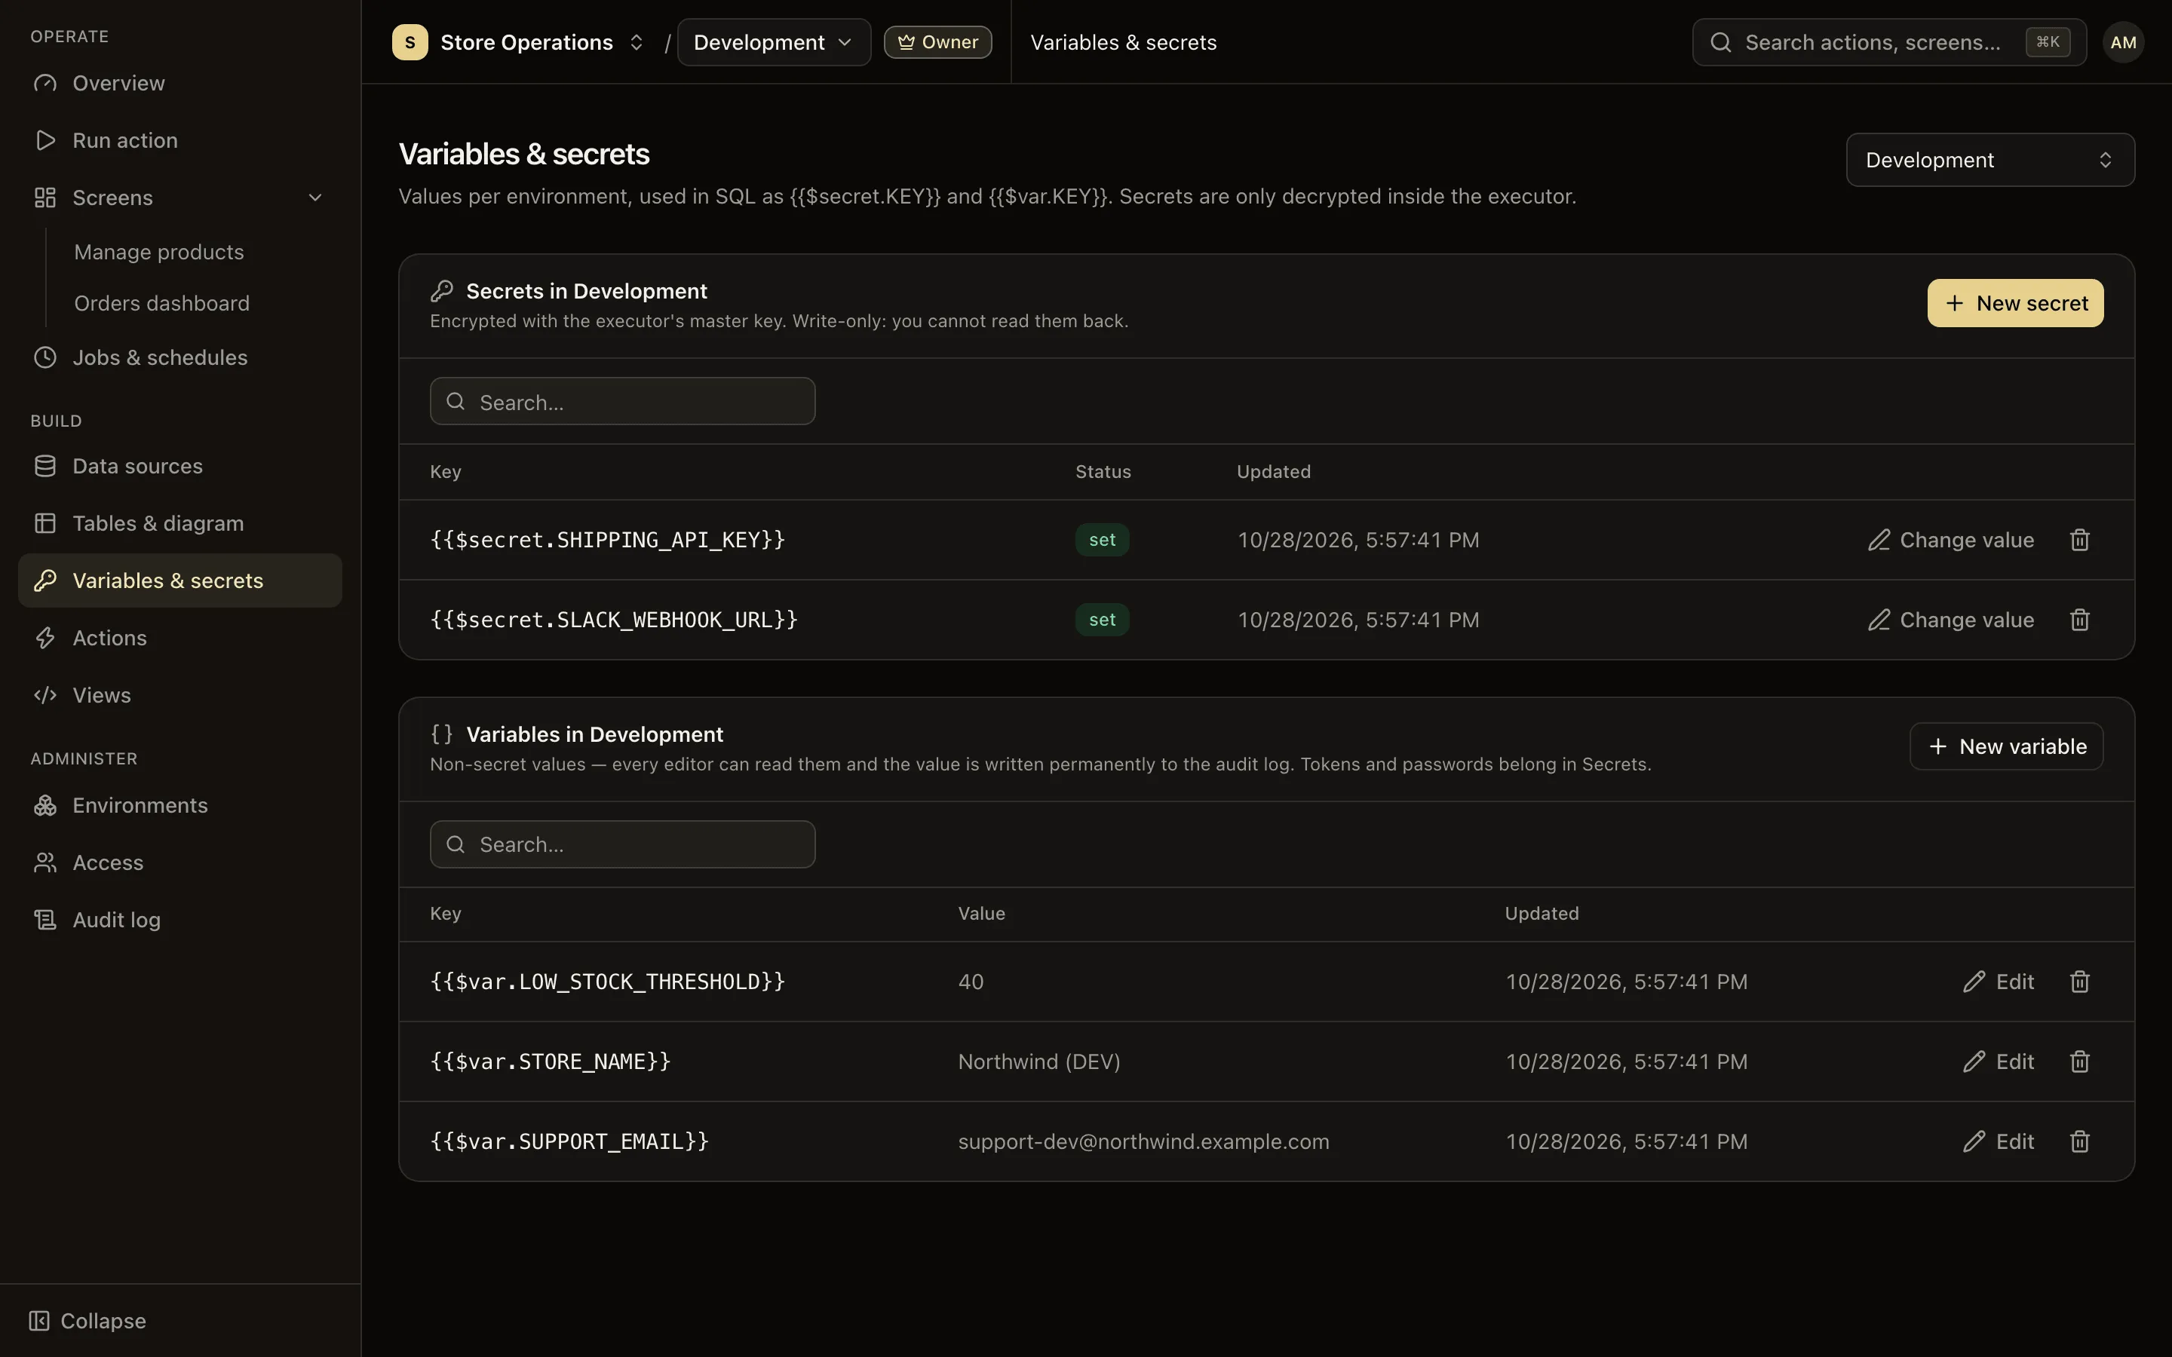Select Variables & secrets in sidebar
The height and width of the screenshot is (1357, 2172).
tap(179, 580)
